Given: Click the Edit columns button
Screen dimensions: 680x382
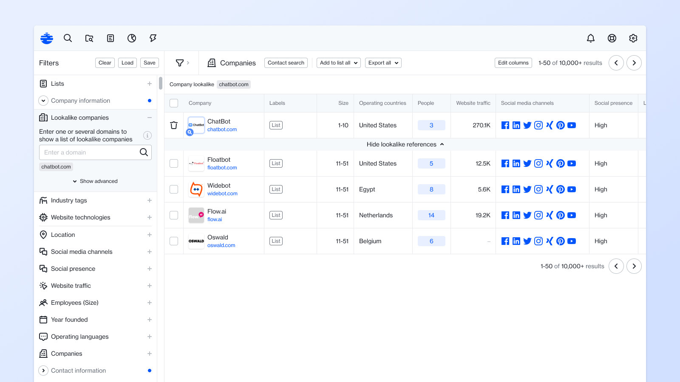Looking at the screenshot, I should tap(513, 63).
